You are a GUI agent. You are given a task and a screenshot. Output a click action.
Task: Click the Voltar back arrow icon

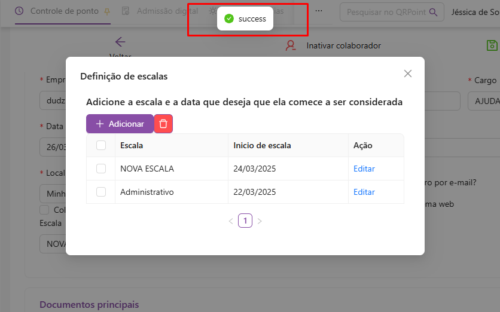click(x=120, y=42)
